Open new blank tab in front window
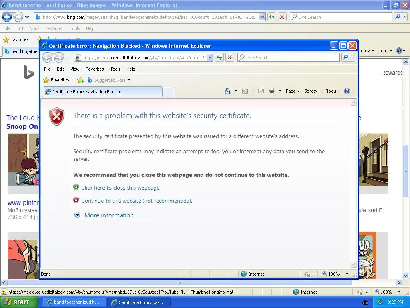This screenshot has width=410, height=308. (168, 92)
